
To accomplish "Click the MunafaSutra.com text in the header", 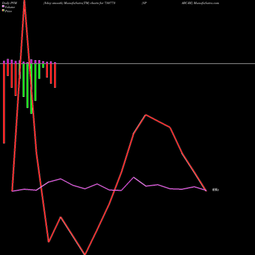I will pyautogui.click(x=206, y=3).
